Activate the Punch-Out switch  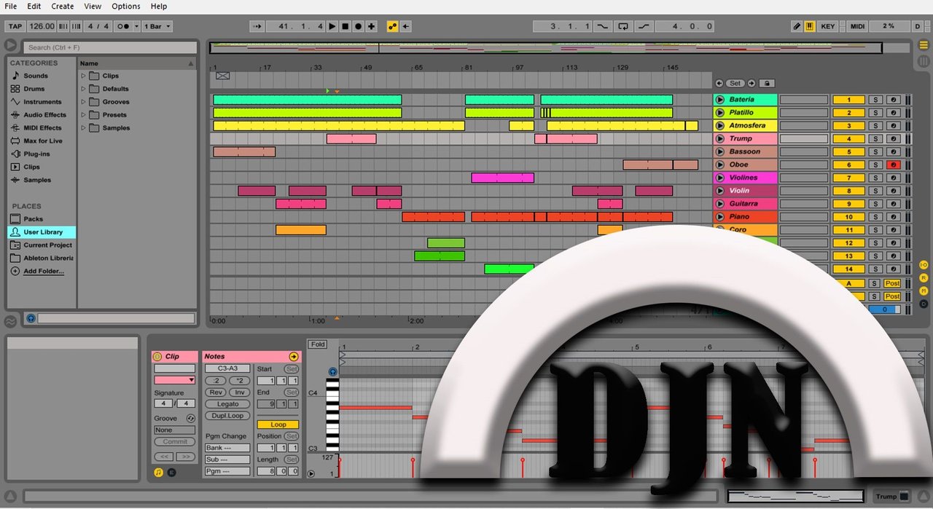(644, 26)
